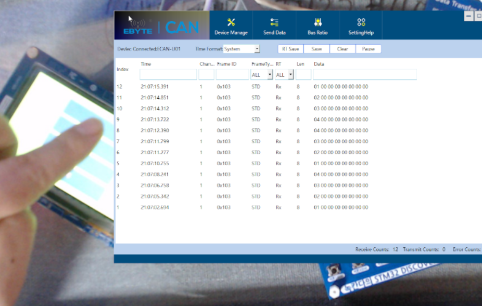
Task: Click data bytes in index 9 row
Action: [341, 119]
